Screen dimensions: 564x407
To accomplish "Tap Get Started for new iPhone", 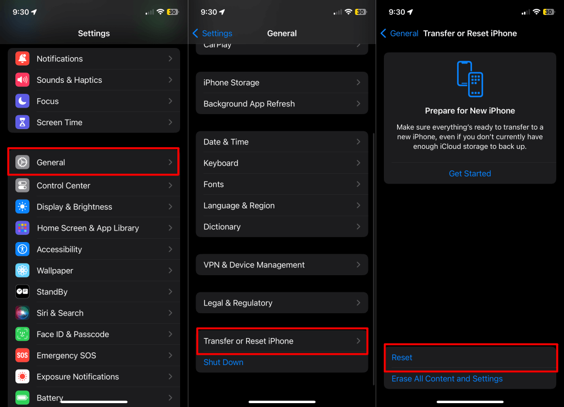I will (x=470, y=174).
